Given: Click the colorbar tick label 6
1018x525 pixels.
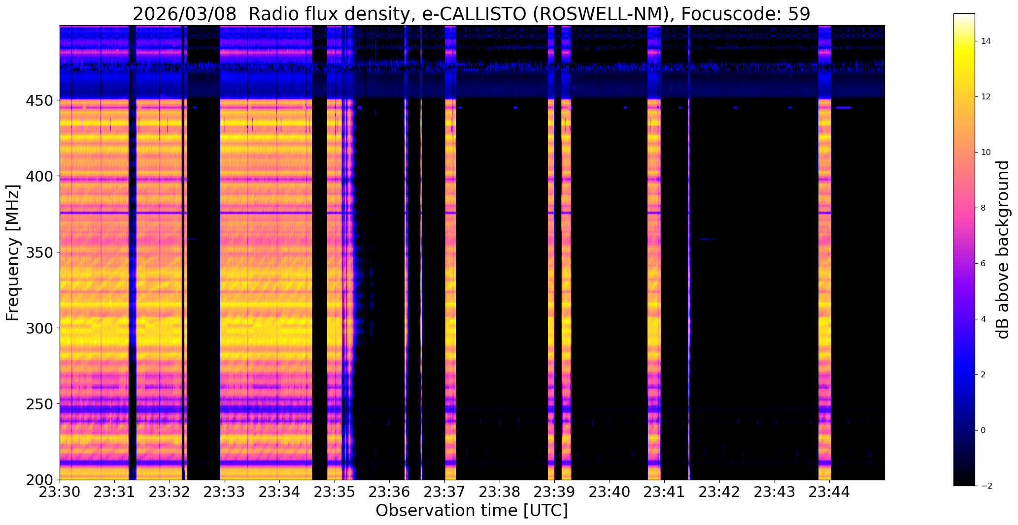Looking at the screenshot, I should click(984, 264).
